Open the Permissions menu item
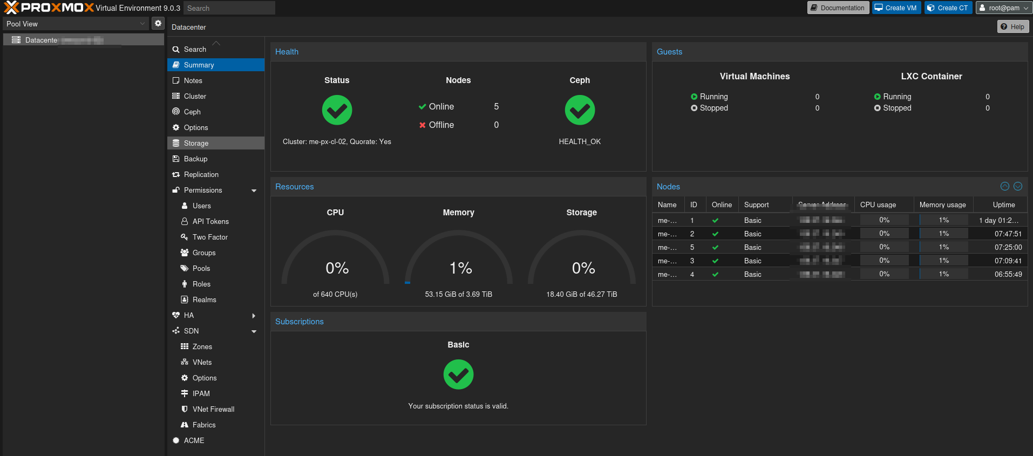Screen dimensions: 1033x456 click(216, 190)
